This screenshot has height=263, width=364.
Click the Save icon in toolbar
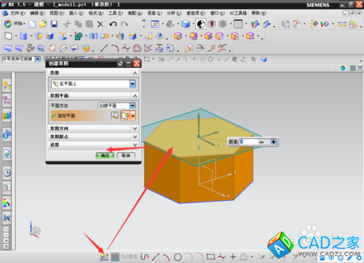(54, 24)
